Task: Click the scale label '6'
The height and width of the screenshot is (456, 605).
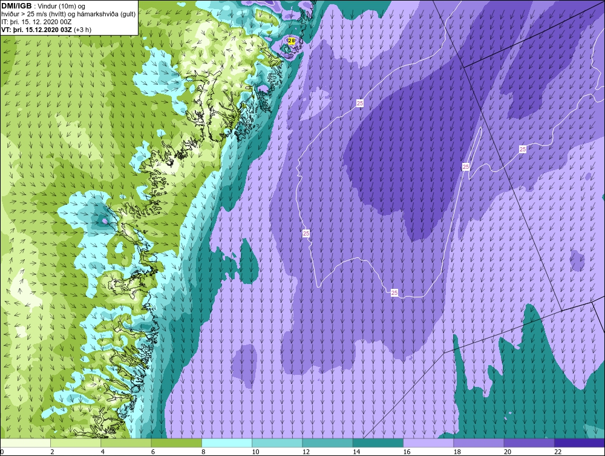Action: pos(153,452)
